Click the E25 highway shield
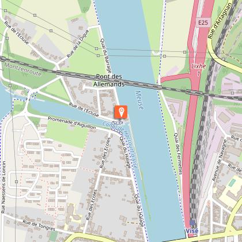 [x=203, y=22]
